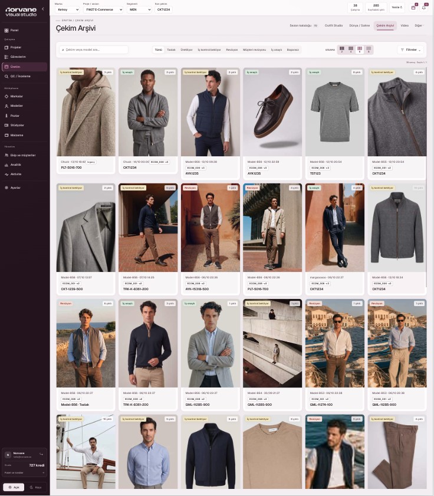Open the Filtreler dropdown
Screen dimensions: 434x496
[x=410, y=50]
